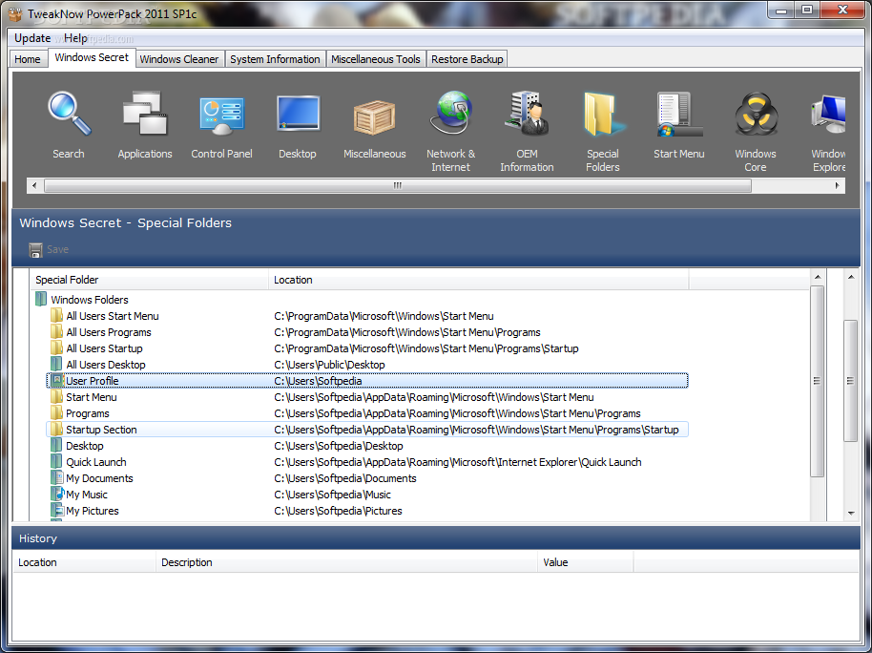Click the C:\Users\Softpedia location cell
This screenshot has height=653, width=872.
click(318, 381)
